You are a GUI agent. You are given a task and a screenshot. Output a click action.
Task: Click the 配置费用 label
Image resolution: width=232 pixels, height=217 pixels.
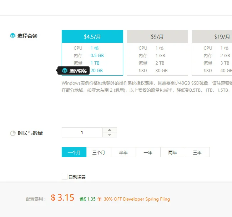click(x=35, y=199)
